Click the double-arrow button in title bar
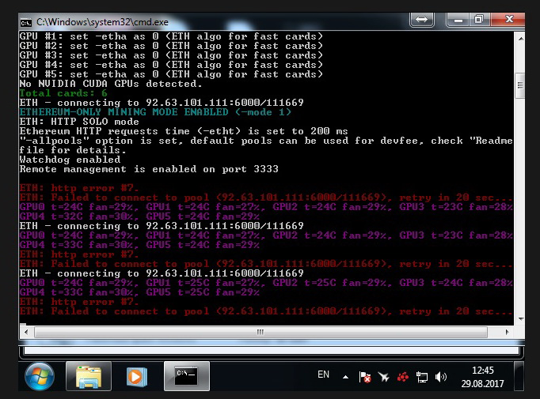 (x=423, y=19)
